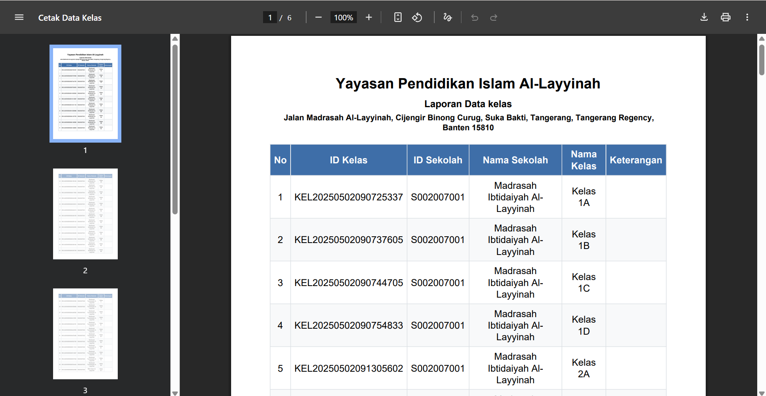Click the page 1 thumbnail
Viewport: 766px width, 396px height.
pos(85,93)
